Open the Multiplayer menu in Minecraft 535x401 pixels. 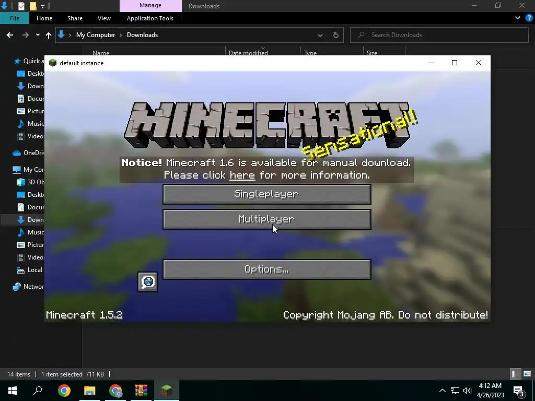[x=267, y=219]
